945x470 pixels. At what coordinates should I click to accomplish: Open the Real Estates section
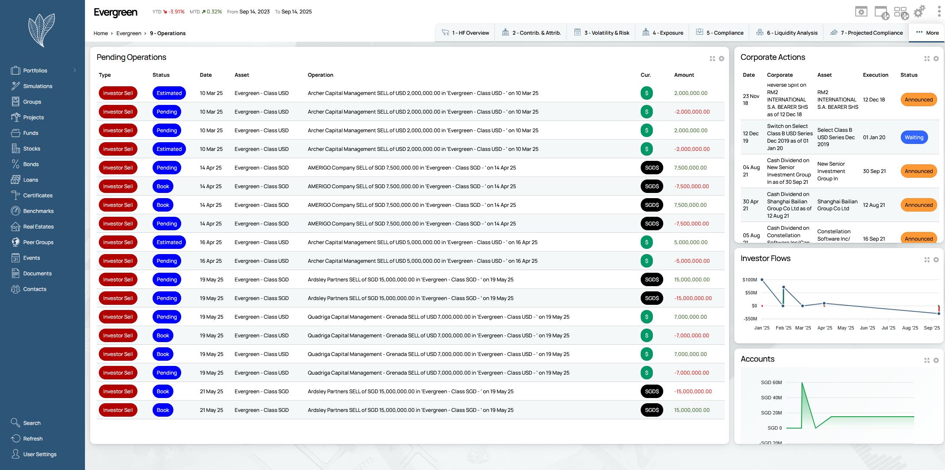pos(38,227)
